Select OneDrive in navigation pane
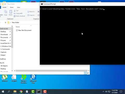The image size is (125, 94). pos(3,59)
